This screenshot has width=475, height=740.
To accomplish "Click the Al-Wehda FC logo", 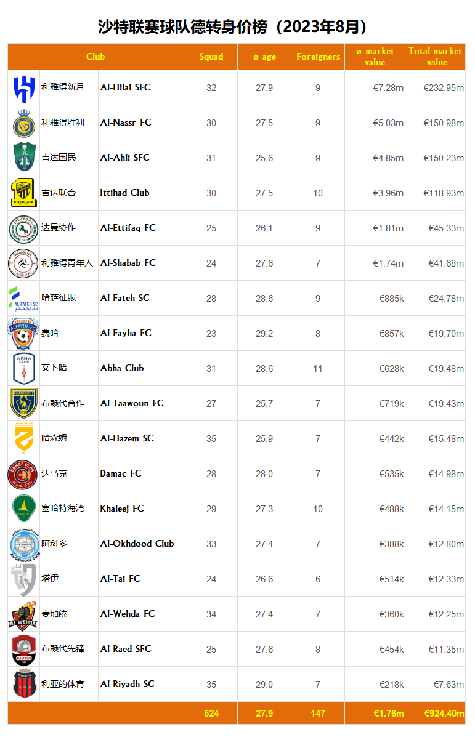I will (x=24, y=614).
